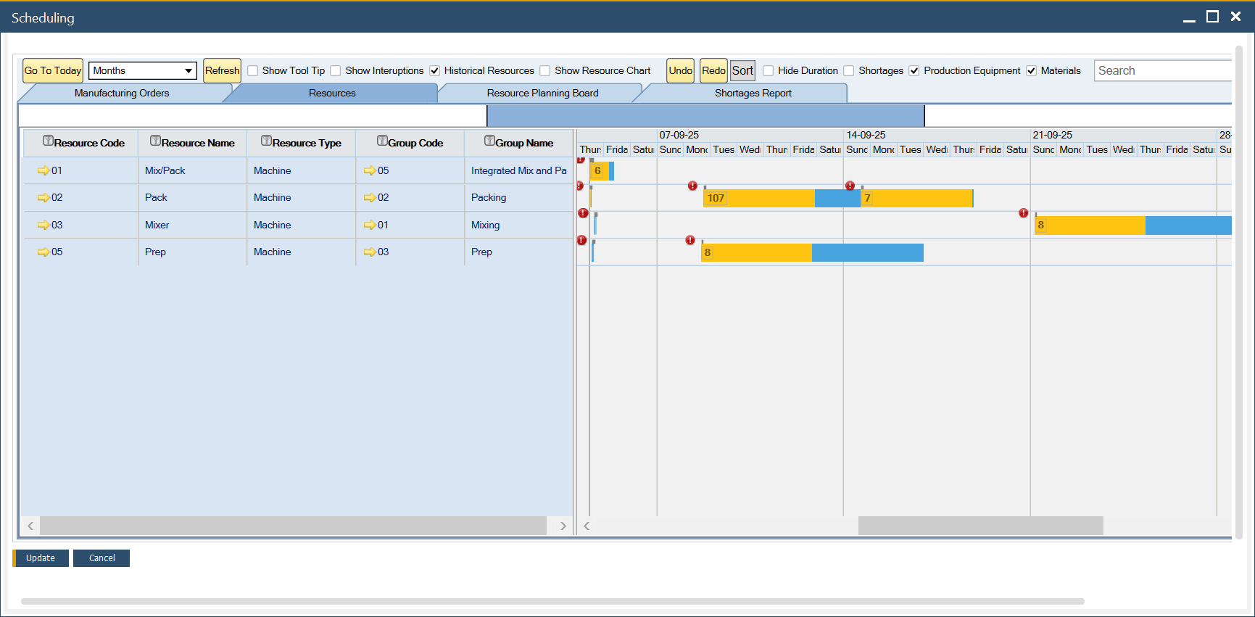Uncheck the Production Equipment checkbox
1255x617 pixels.
tap(914, 71)
